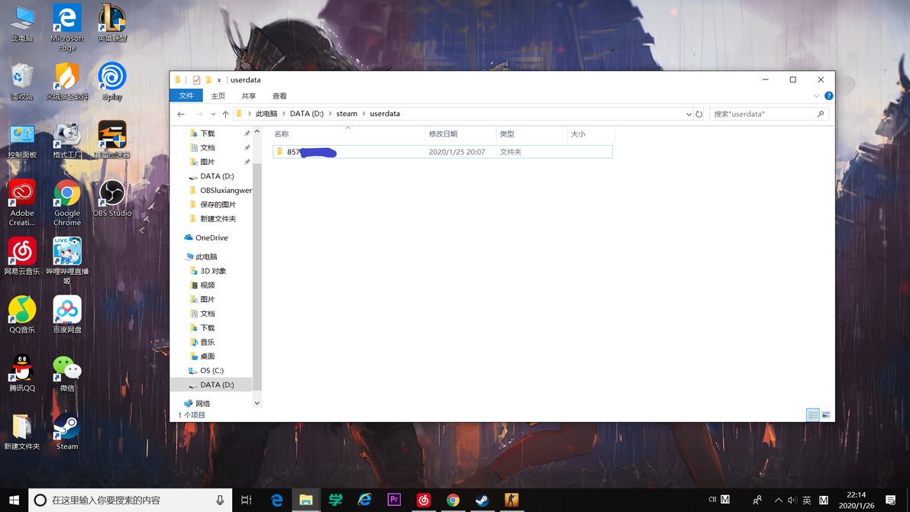Screen dimensions: 910x512
Task: Open QQ音乐 desktop shortcut
Action: click(x=22, y=314)
